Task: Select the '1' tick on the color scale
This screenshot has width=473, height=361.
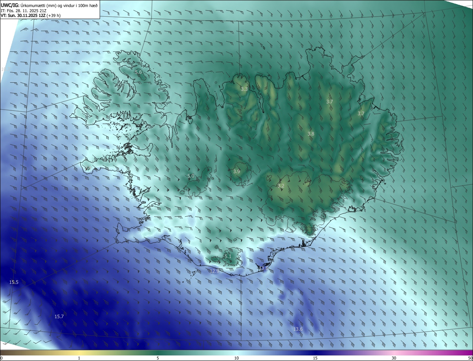Action: pyautogui.click(x=79, y=358)
